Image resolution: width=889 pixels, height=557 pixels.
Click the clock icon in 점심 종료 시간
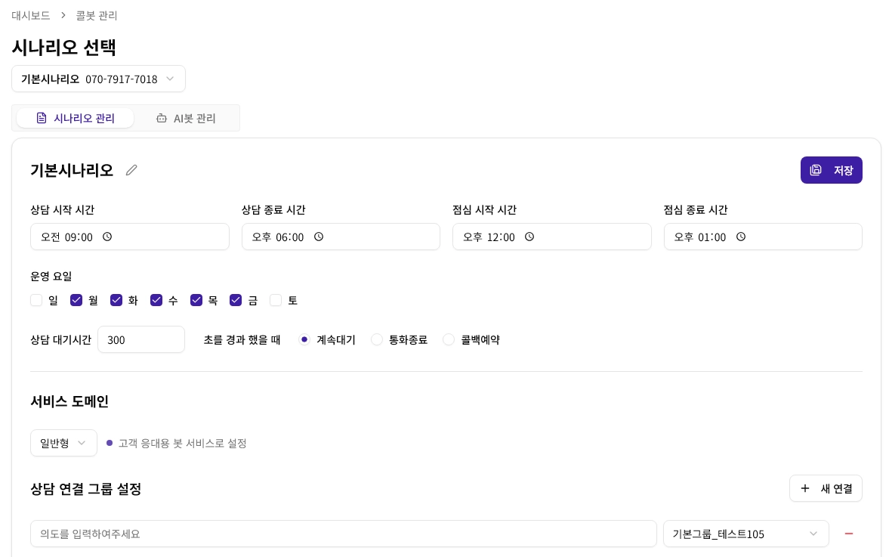(741, 237)
